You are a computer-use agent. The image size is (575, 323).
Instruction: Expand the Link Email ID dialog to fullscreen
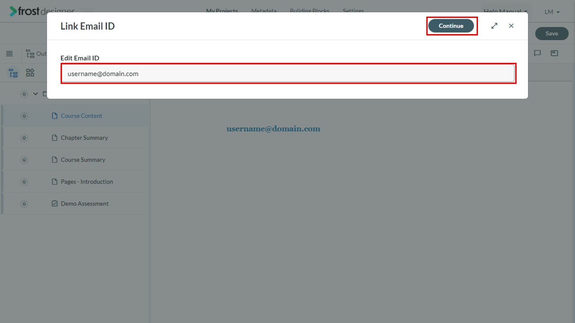click(x=494, y=26)
